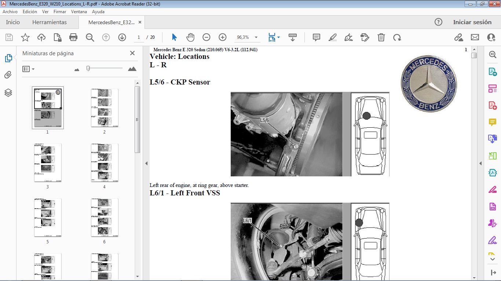This screenshot has height=281, width=501.
Task: Open the Add comment tool
Action: [316, 37]
